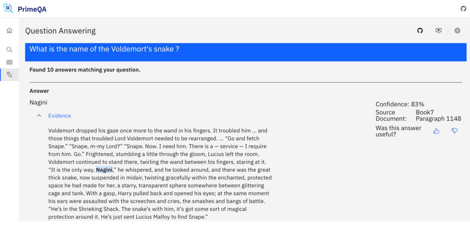Viewport: 470px width, 233px height.
Task: Collapse the Evidence section chevron
Action: tap(39, 116)
